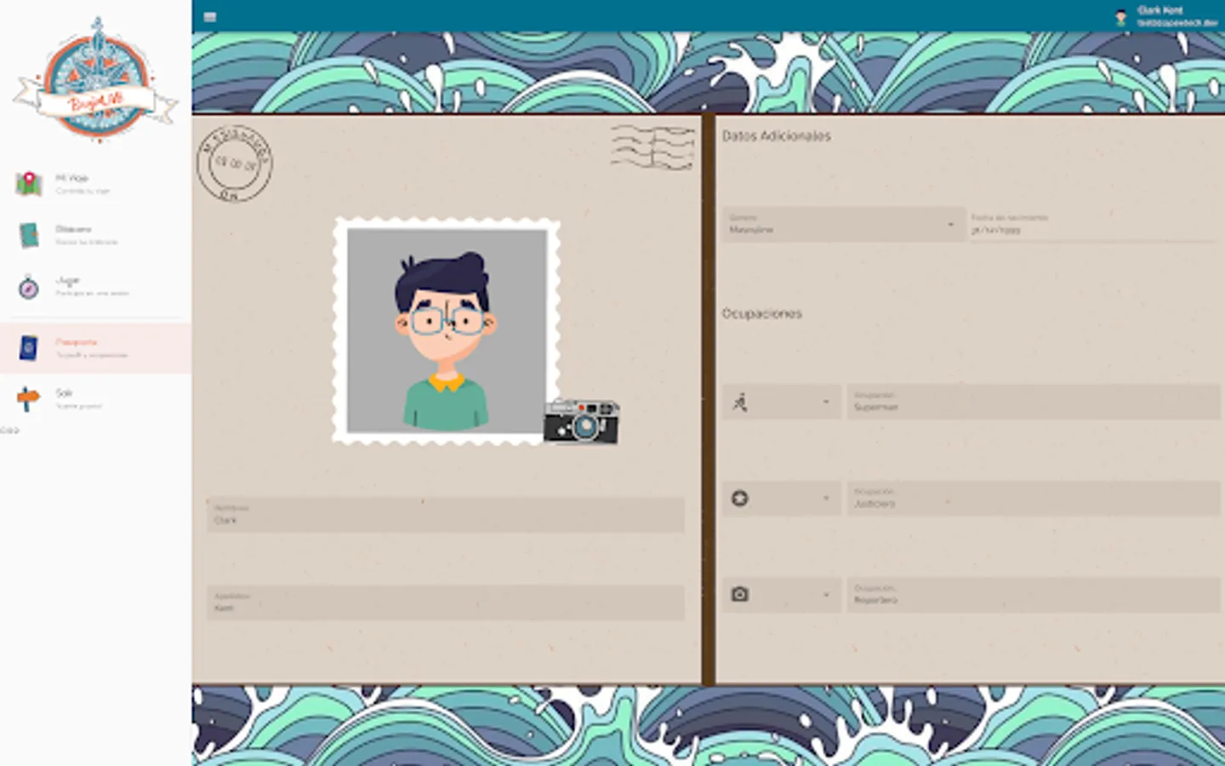Click the Fecha de nacimiento date field
The width and height of the screenshot is (1225, 766).
coord(1096,225)
